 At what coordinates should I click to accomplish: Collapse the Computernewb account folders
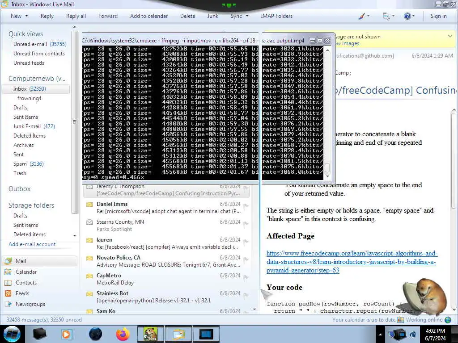[x=37, y=79]
